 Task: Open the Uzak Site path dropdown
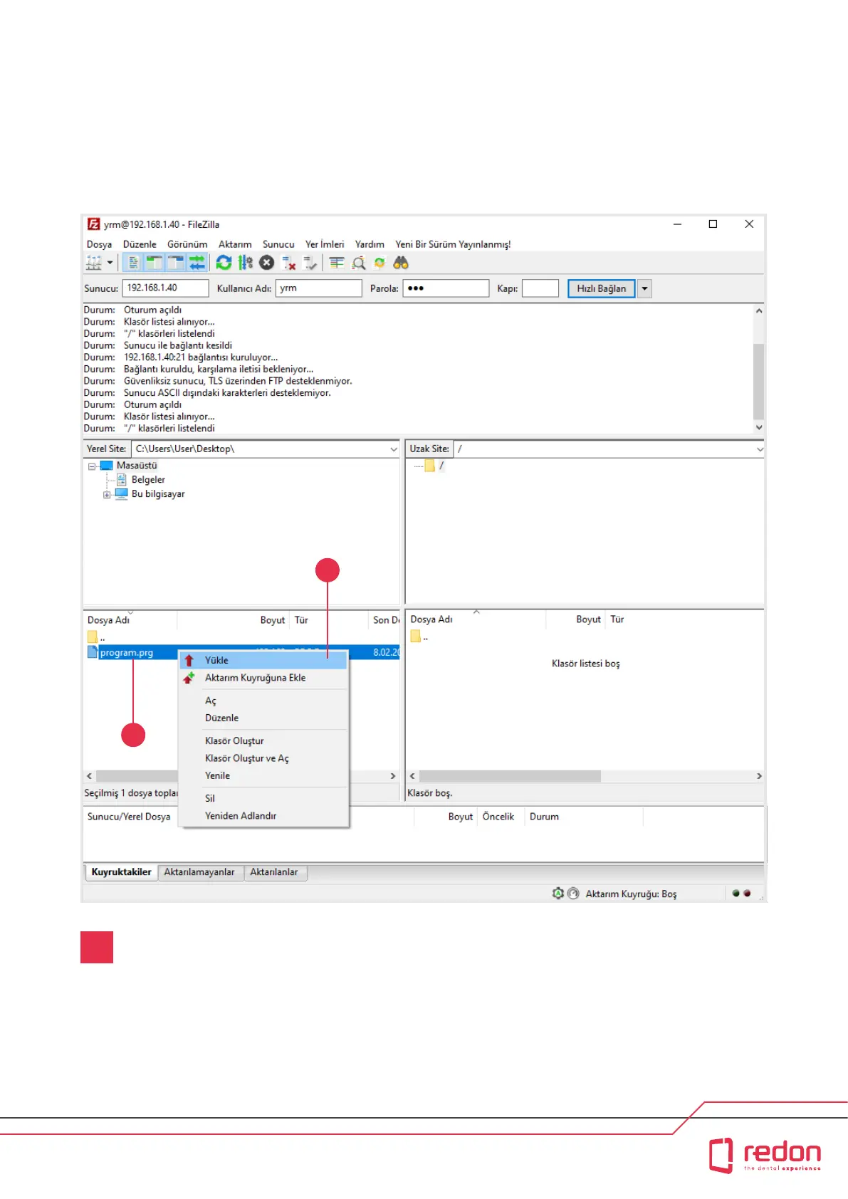(x=760, y=449)
